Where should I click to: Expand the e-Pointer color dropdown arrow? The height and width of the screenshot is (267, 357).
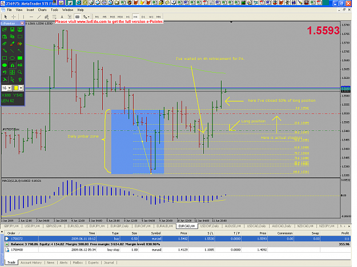(21, 88)
